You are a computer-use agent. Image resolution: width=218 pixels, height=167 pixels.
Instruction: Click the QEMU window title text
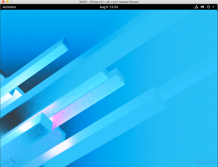(109, 2)
